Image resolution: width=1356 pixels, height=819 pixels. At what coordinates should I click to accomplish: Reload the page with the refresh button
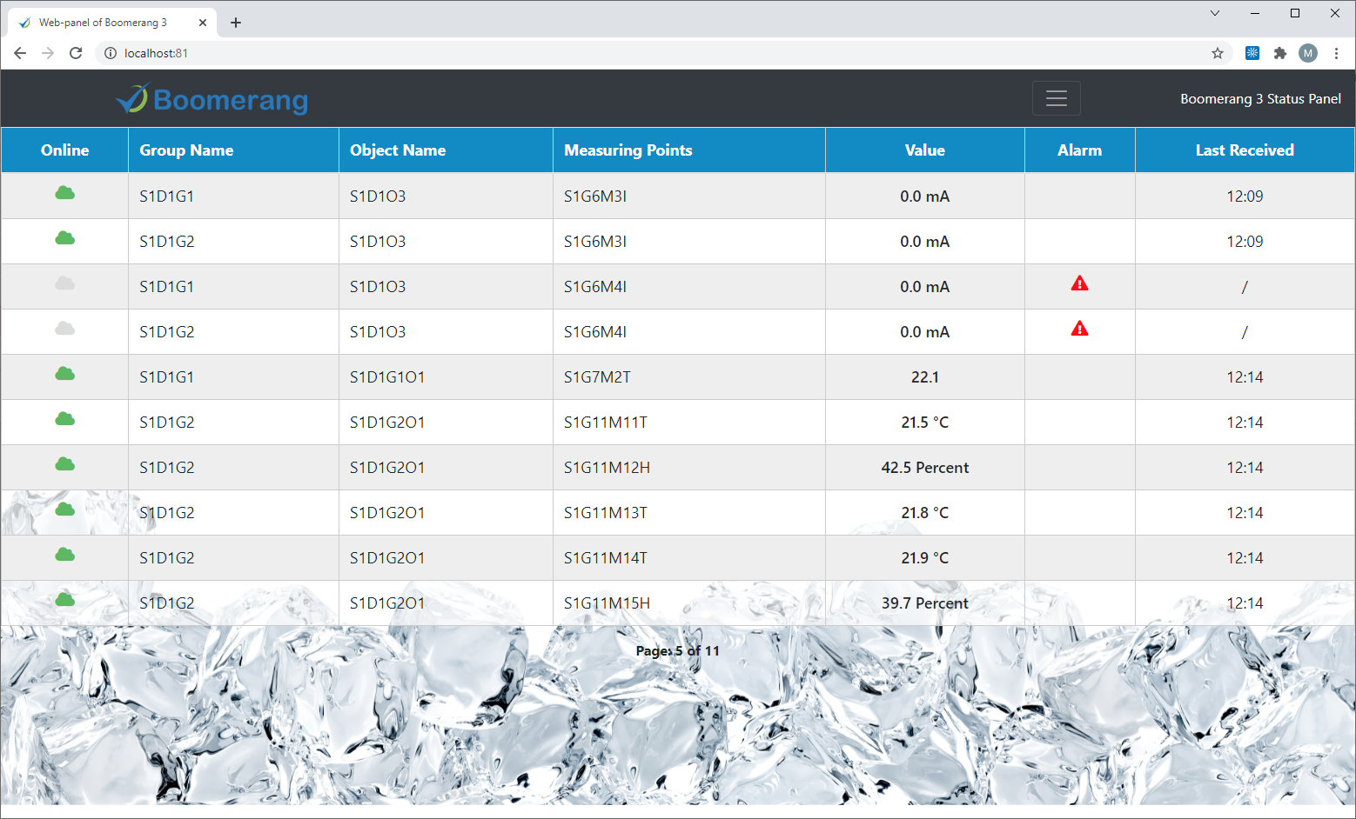[76, 53]
